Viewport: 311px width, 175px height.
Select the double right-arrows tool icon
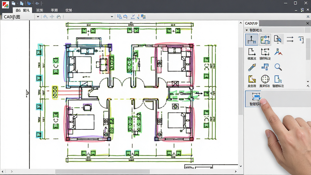pos(290,39)
